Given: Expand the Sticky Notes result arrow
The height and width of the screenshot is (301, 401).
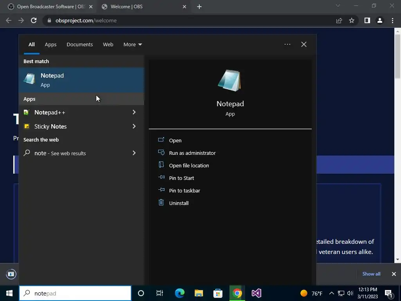Looking at the screenshot, I should click(134, 126).
